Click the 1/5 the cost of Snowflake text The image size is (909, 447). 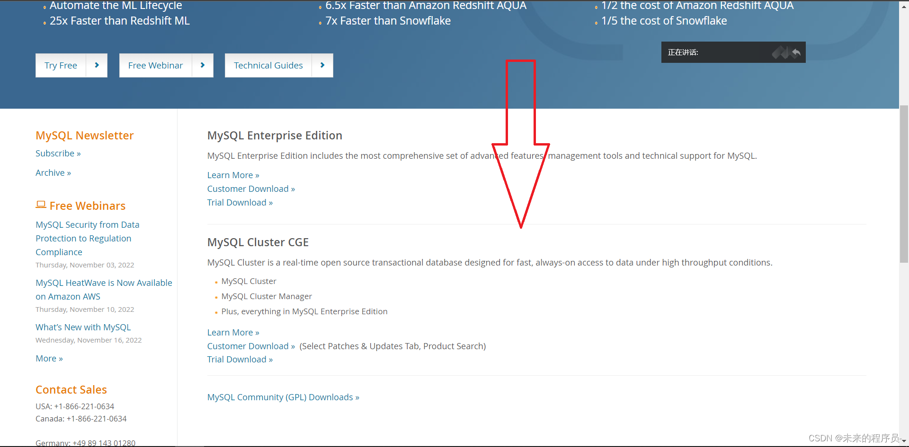tap(664, 21)
